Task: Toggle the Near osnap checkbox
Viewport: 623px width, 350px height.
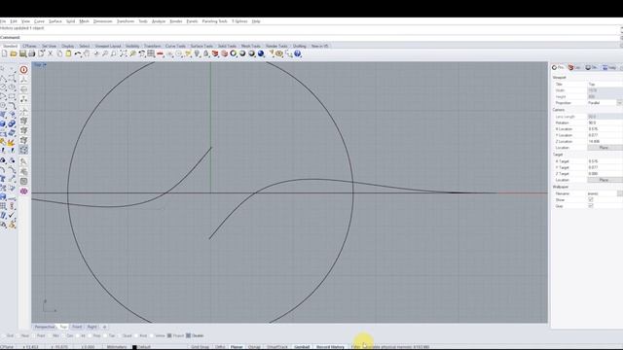Action: tap(17, 335)
